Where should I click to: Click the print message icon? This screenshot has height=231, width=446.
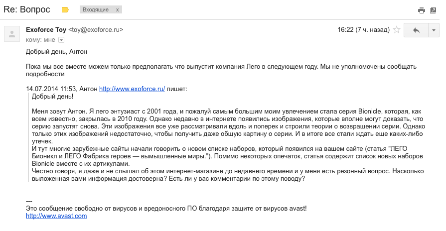click(421, 10)
